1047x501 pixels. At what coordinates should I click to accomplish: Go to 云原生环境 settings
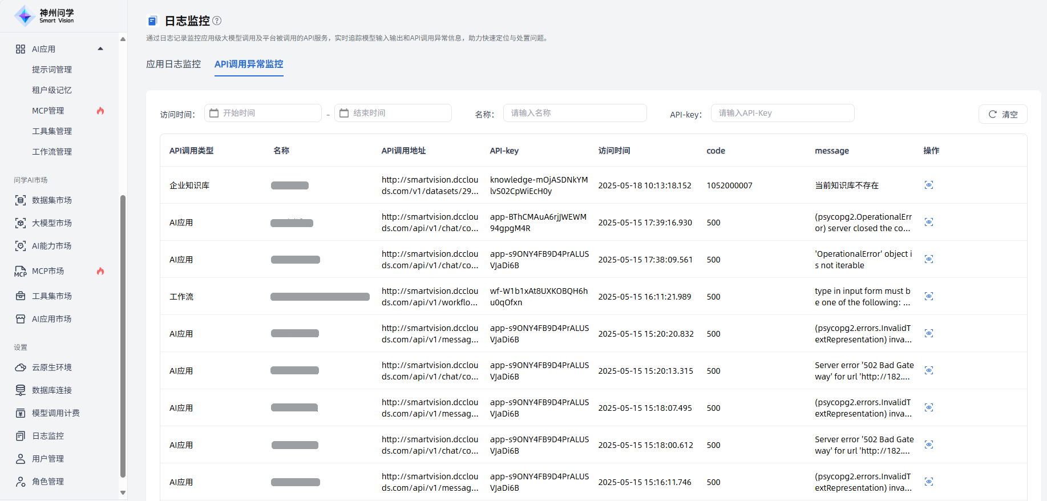pos(52,367)
